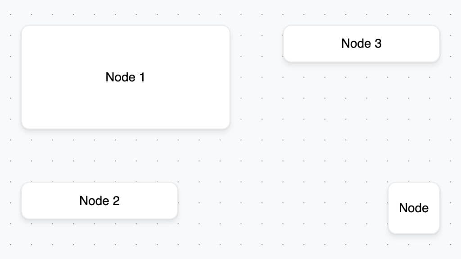Viewport: 461px width, 259px height.
Task: Click the 'Node 3' label text
Action: [362, 44]
